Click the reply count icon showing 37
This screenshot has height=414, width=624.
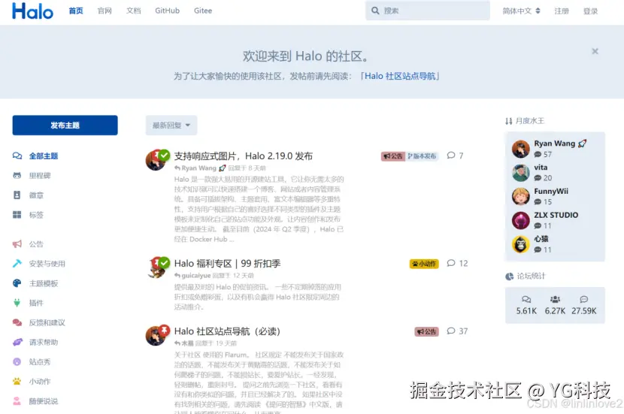tap(451, 331)
